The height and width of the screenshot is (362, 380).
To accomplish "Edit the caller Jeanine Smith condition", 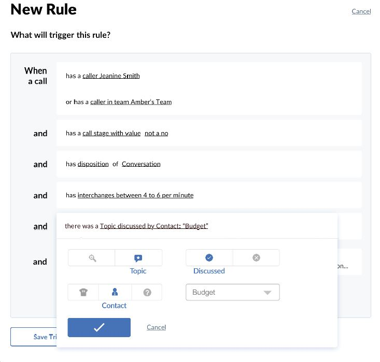I will pos(111,76).
